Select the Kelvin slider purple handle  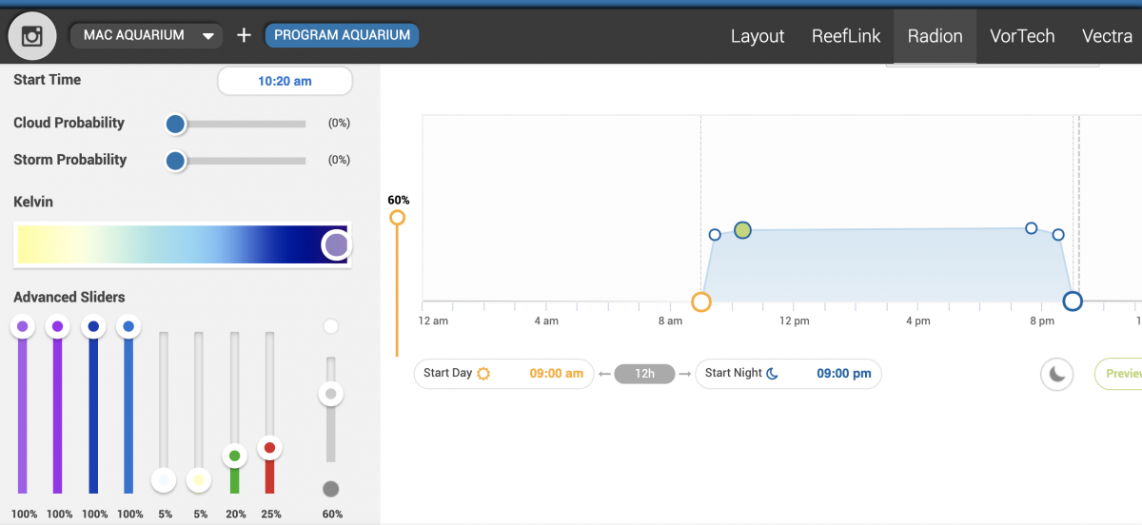(x=336, y=245)
